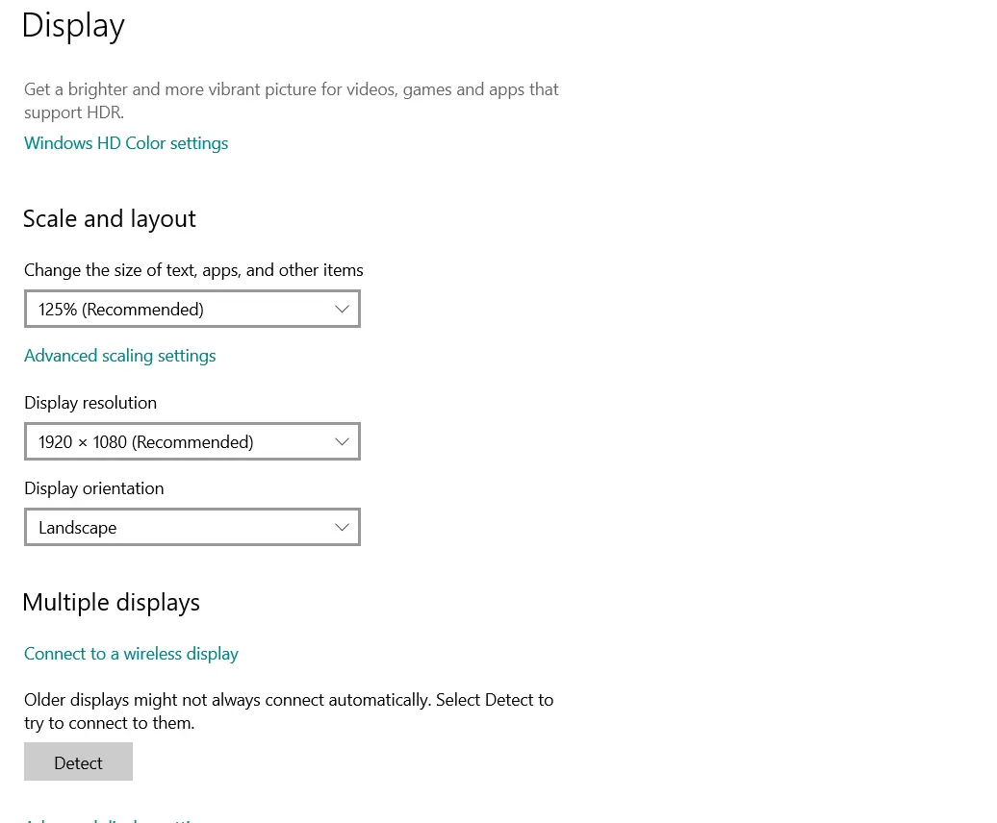
Task: Open the 1920 × 1080 resolution dropdown
Action: coord(192,442)
